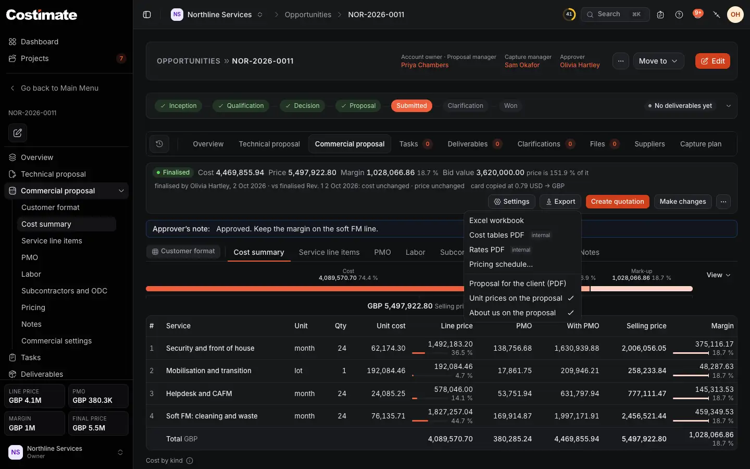Screen dimensions: 750x469
Task: Choose Cost tables PDF from the Export menu
Action: (522, 235)
